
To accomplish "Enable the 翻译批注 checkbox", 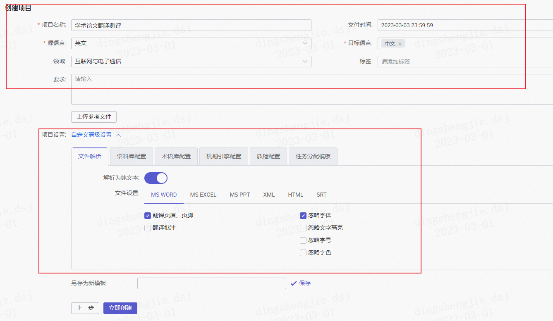I will click(x=148, y=228).
